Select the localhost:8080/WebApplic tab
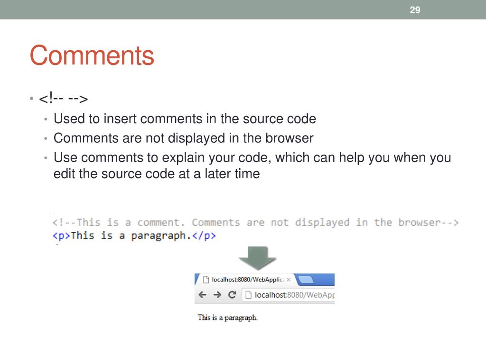 (246, 280)
